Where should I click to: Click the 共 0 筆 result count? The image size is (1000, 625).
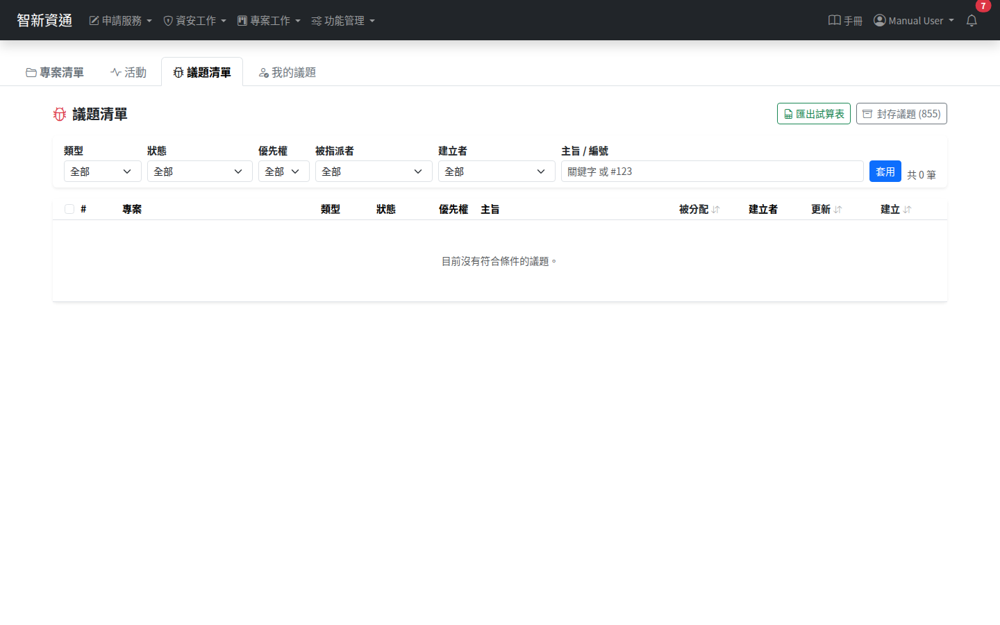[922, 175]
